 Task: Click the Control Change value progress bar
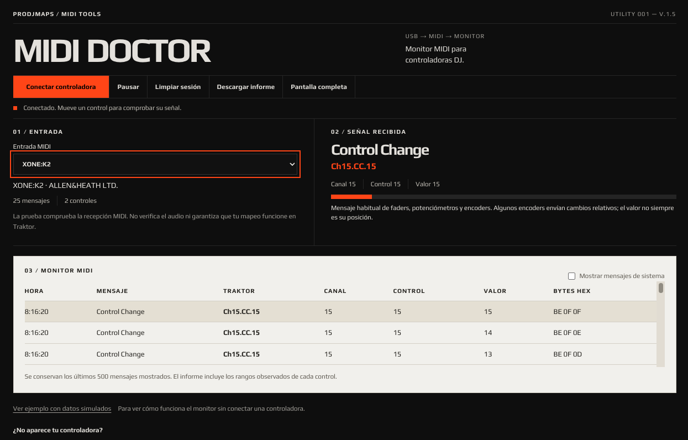(503, 197)
